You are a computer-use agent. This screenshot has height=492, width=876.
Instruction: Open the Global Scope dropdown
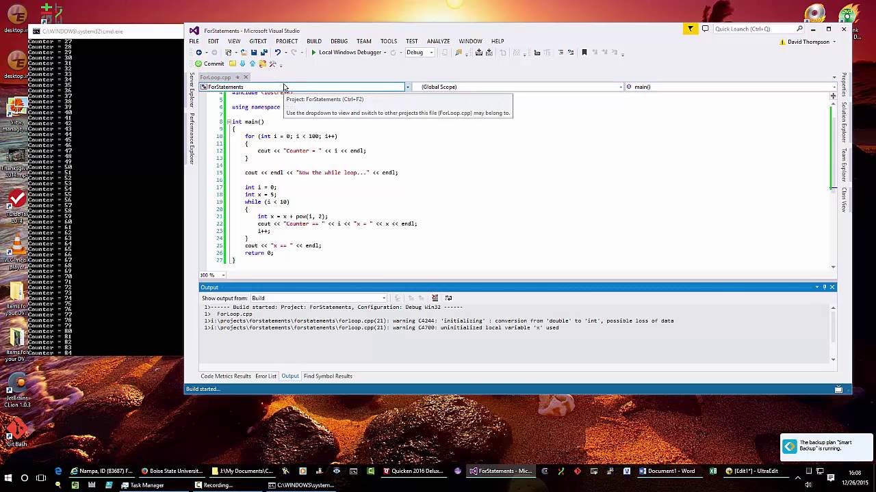click(x=621, y=87)
